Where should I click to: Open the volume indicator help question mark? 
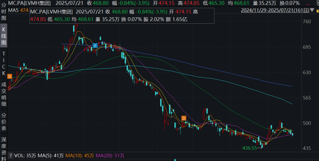(x=11, y=156)
